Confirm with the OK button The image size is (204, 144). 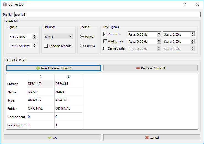pos(52,137)
